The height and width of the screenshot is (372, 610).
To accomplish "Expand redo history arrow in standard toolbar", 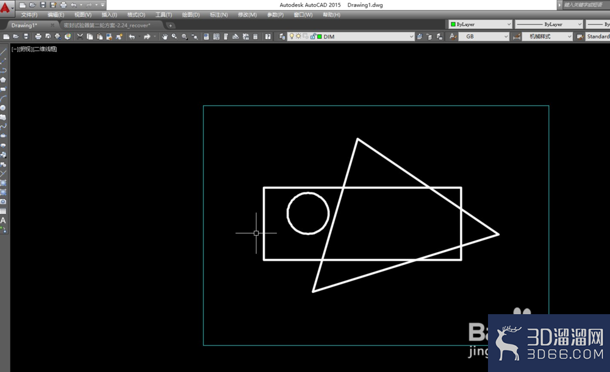I will 155,37.
